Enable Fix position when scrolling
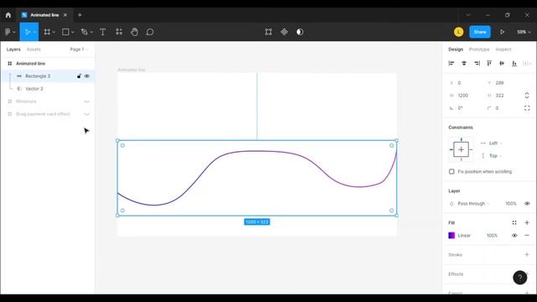 (x=451, y=171)
